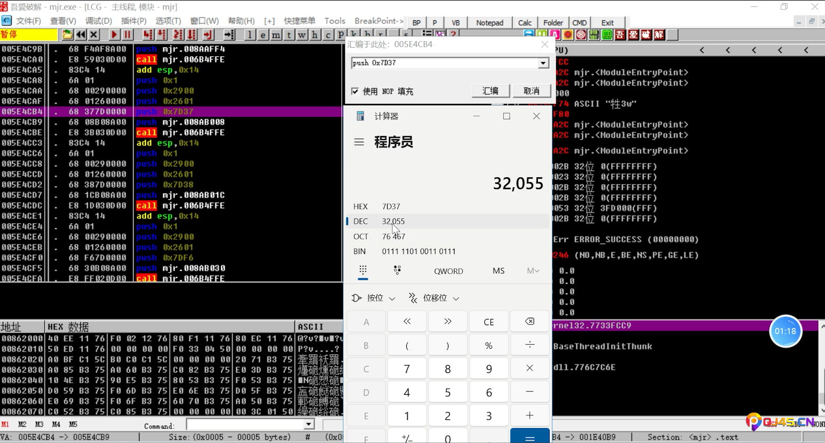The image size is (825, 443).
Task: Click the 取消 cancel button
Action: click(x=531, y=91)
